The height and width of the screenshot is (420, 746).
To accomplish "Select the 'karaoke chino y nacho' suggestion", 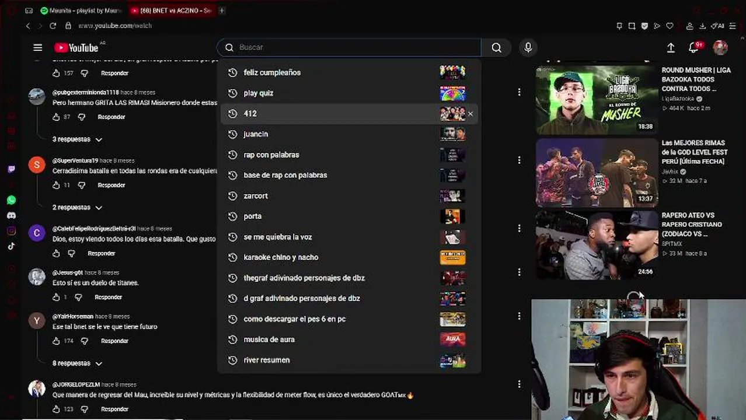I will click(349, 257).
